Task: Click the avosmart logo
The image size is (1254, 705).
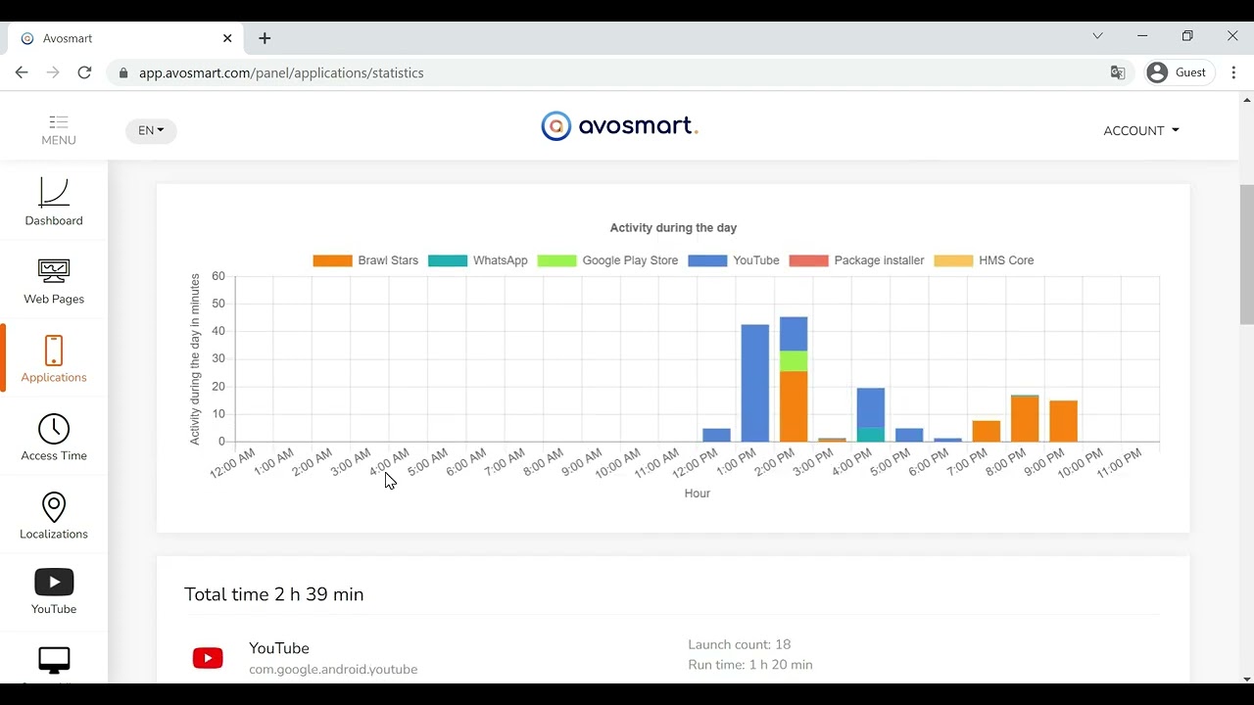Action: [x=619, y=126]
